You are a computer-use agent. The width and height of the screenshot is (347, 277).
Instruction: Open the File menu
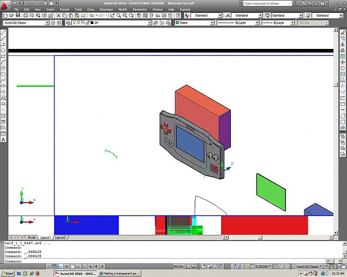tap(16, 10)
